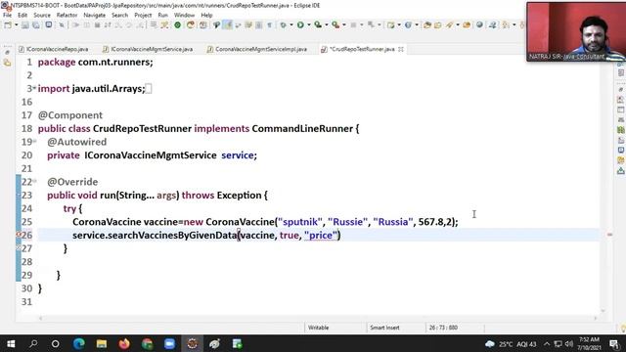Open the Source menu
The width and height of the screenshot is (626, 352).
coord(42,15)
